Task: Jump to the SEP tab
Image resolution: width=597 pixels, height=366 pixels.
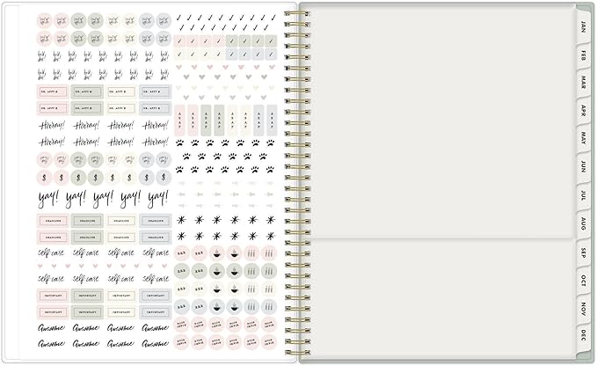Action: 583,253
